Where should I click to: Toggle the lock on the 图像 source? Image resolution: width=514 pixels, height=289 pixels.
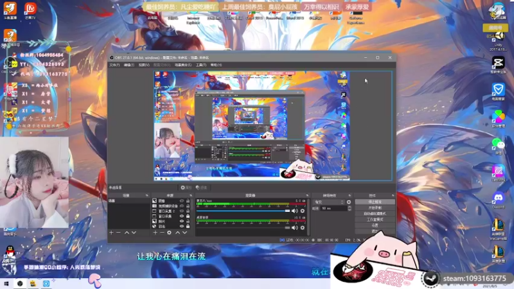click(188, 201)
